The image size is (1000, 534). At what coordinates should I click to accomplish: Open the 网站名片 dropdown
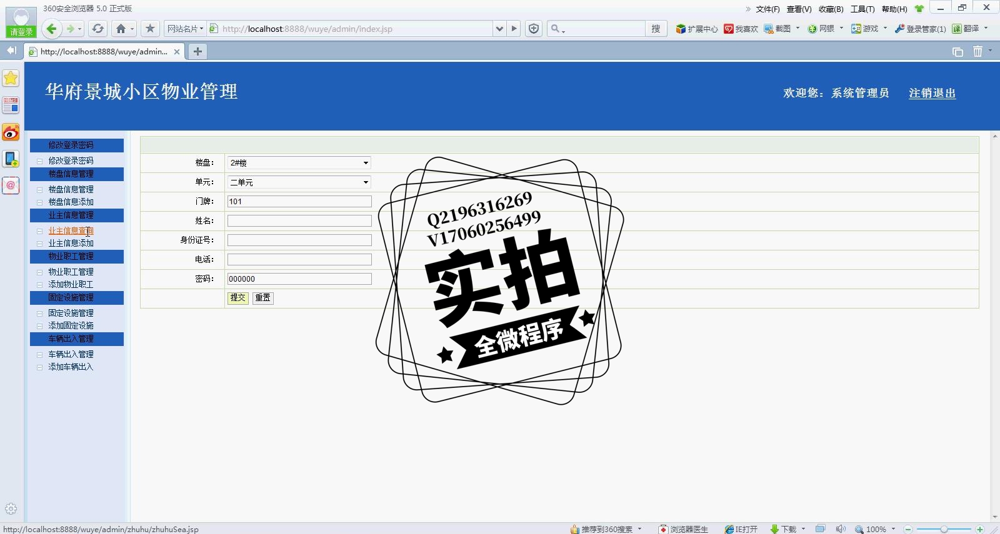(185, 29)
